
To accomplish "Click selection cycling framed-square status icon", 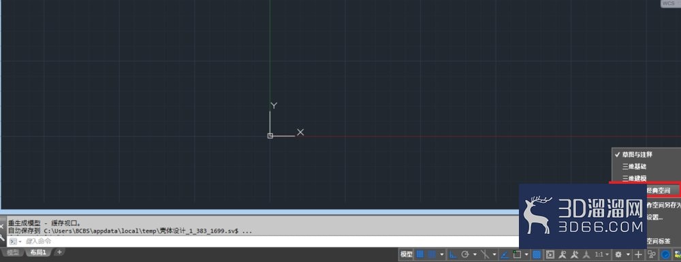I will (550, 255).
